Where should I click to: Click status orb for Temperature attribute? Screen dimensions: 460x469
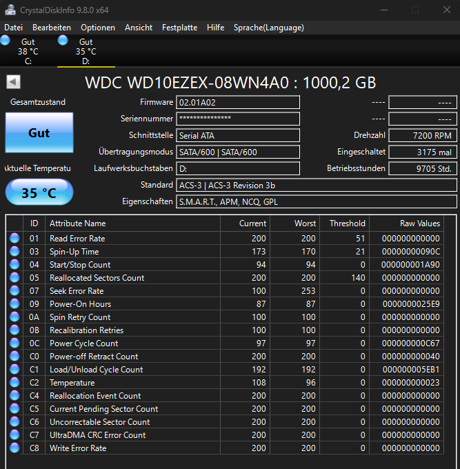14,383
